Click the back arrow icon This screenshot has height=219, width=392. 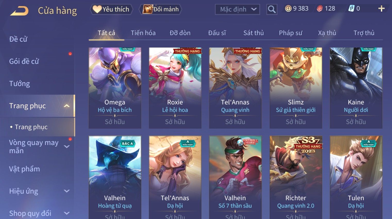20,11
